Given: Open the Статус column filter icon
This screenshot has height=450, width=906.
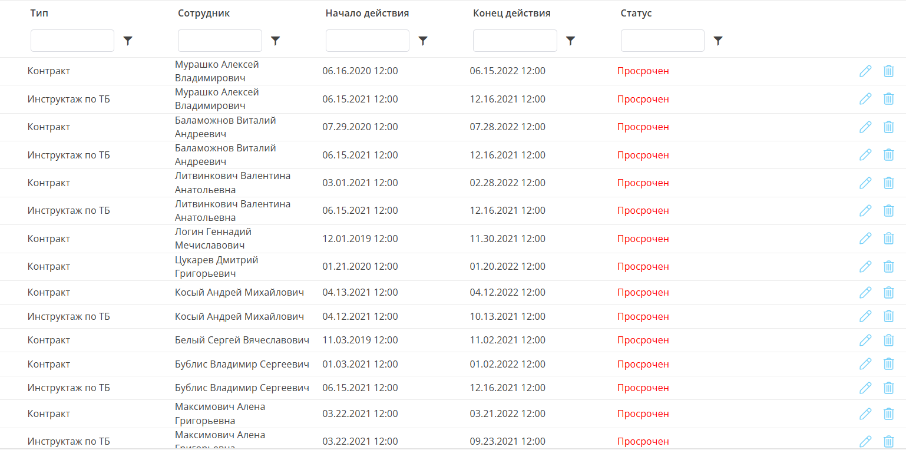Looking at the screenshot, I should pos(718,41).
